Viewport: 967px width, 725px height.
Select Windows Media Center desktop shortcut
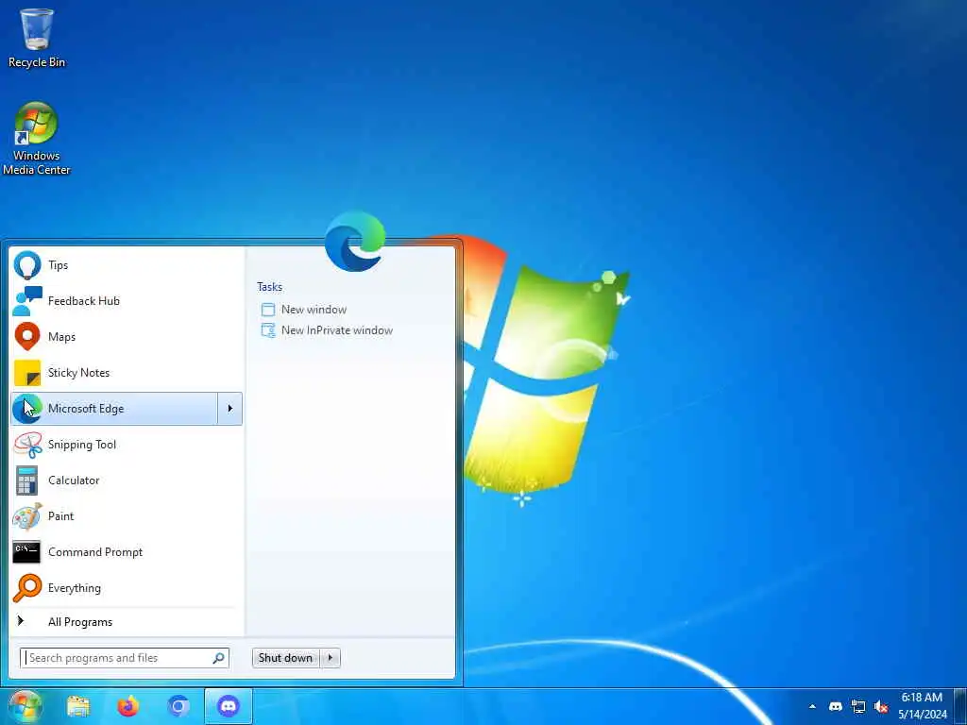37,139
